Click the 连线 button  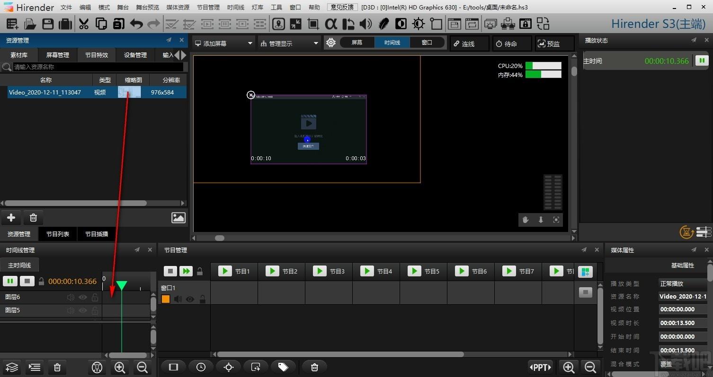pyautogui.click(x=469, y=43)
